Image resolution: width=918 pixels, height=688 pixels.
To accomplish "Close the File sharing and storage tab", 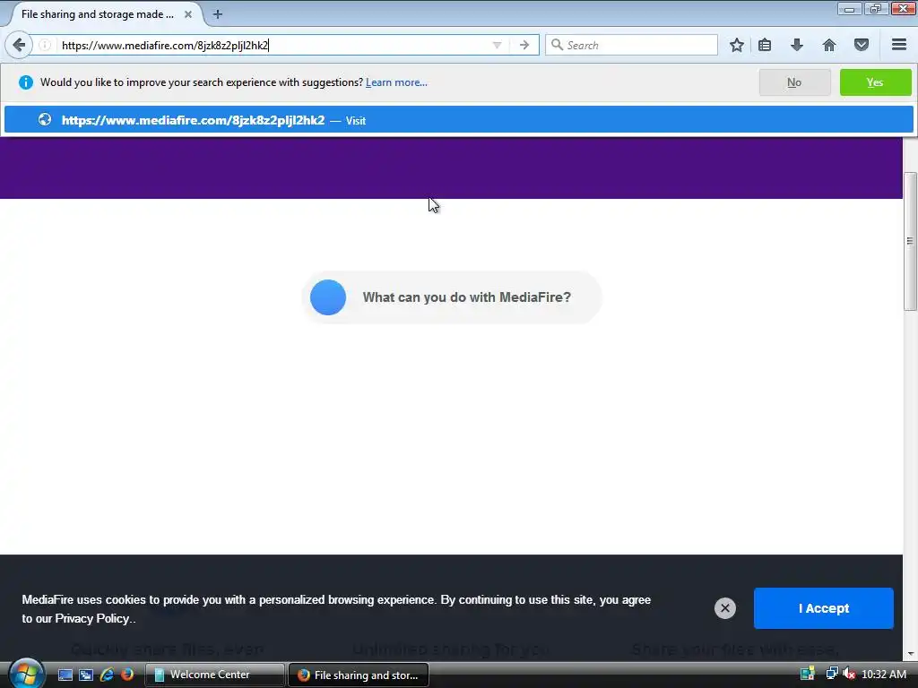I will [188, 14].
